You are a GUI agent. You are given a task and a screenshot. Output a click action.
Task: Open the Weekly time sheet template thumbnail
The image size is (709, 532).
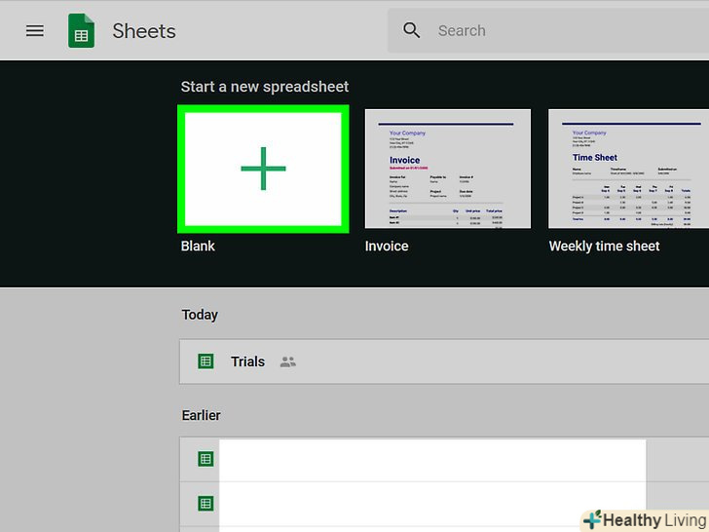(x=628, y=169)
